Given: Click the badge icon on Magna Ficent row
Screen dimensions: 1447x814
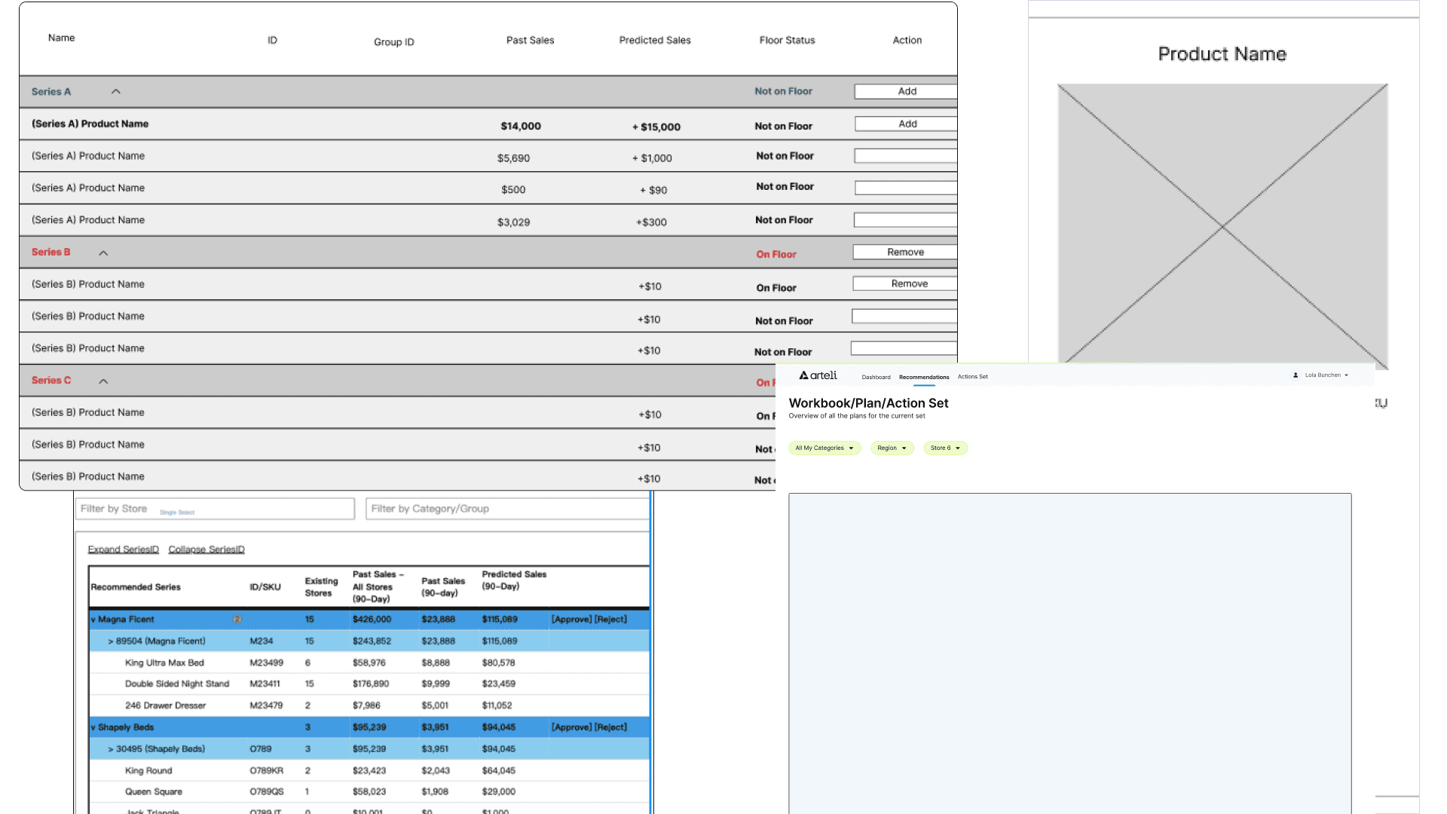Looking at the screenshot, I should 237,620.
